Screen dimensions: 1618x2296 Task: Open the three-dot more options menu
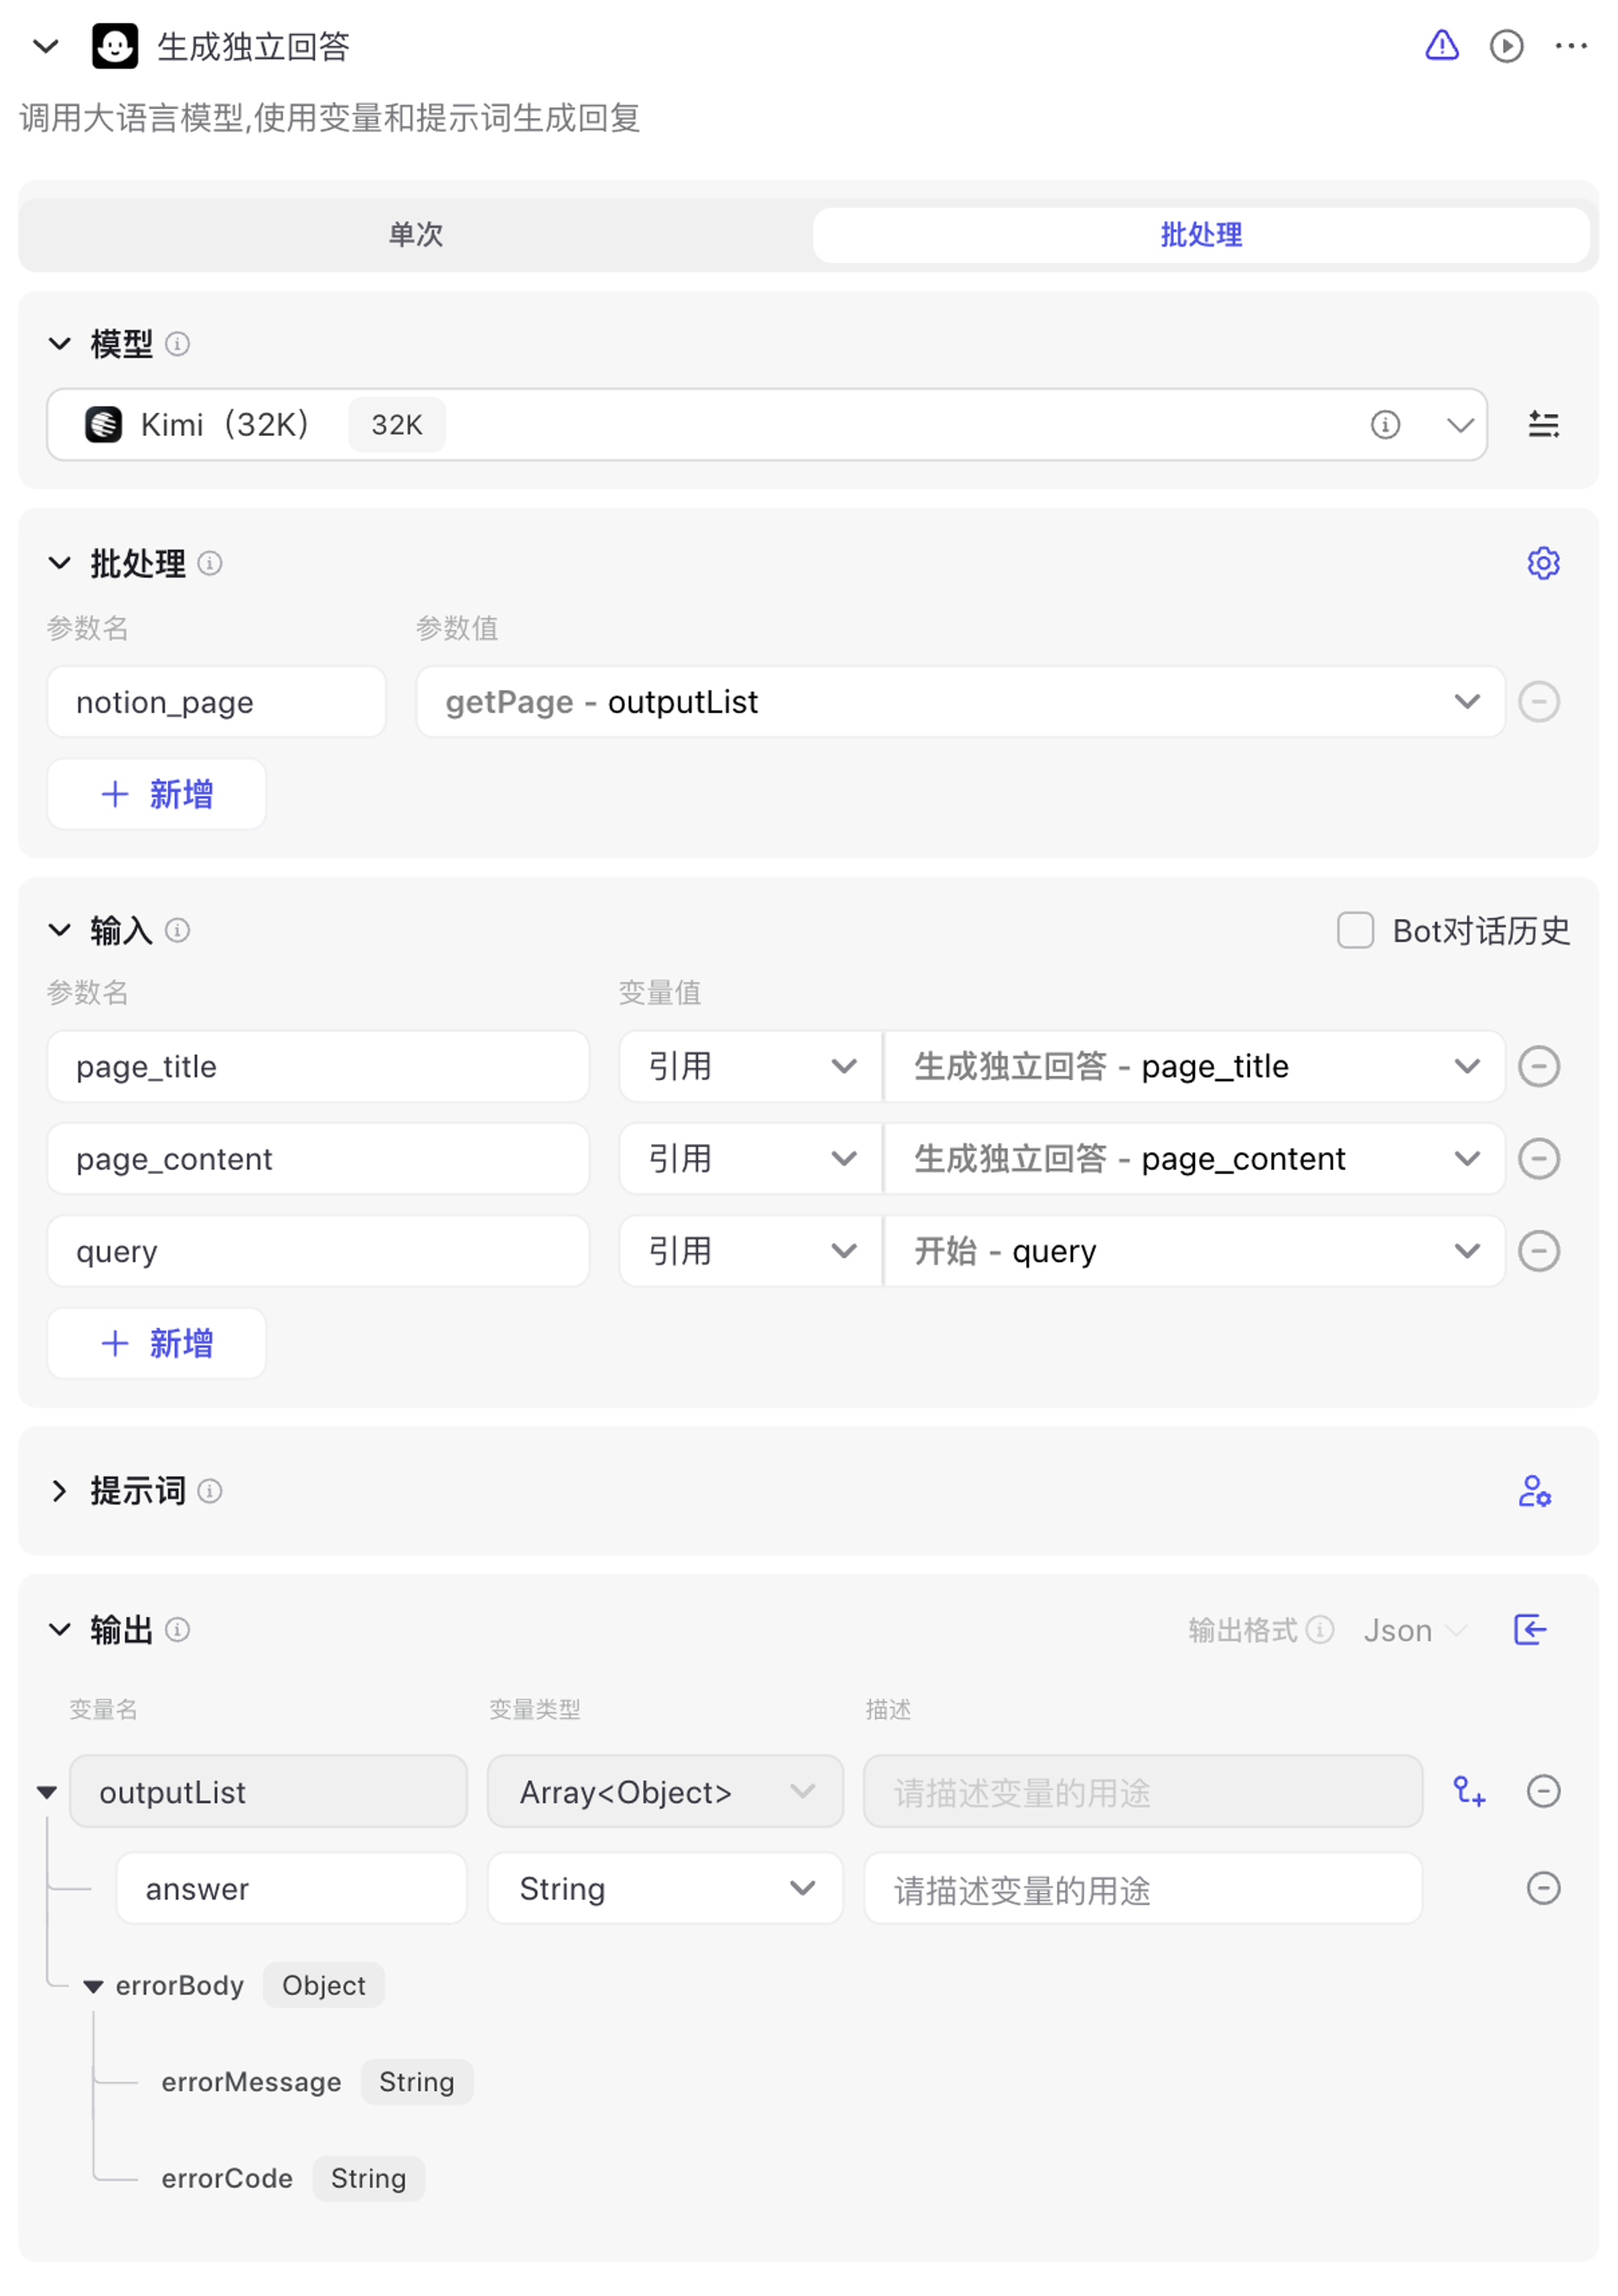tap(1571, 46)
